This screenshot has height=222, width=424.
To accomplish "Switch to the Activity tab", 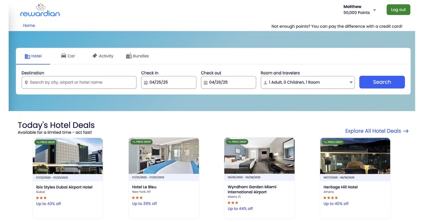I will point(103,56).
